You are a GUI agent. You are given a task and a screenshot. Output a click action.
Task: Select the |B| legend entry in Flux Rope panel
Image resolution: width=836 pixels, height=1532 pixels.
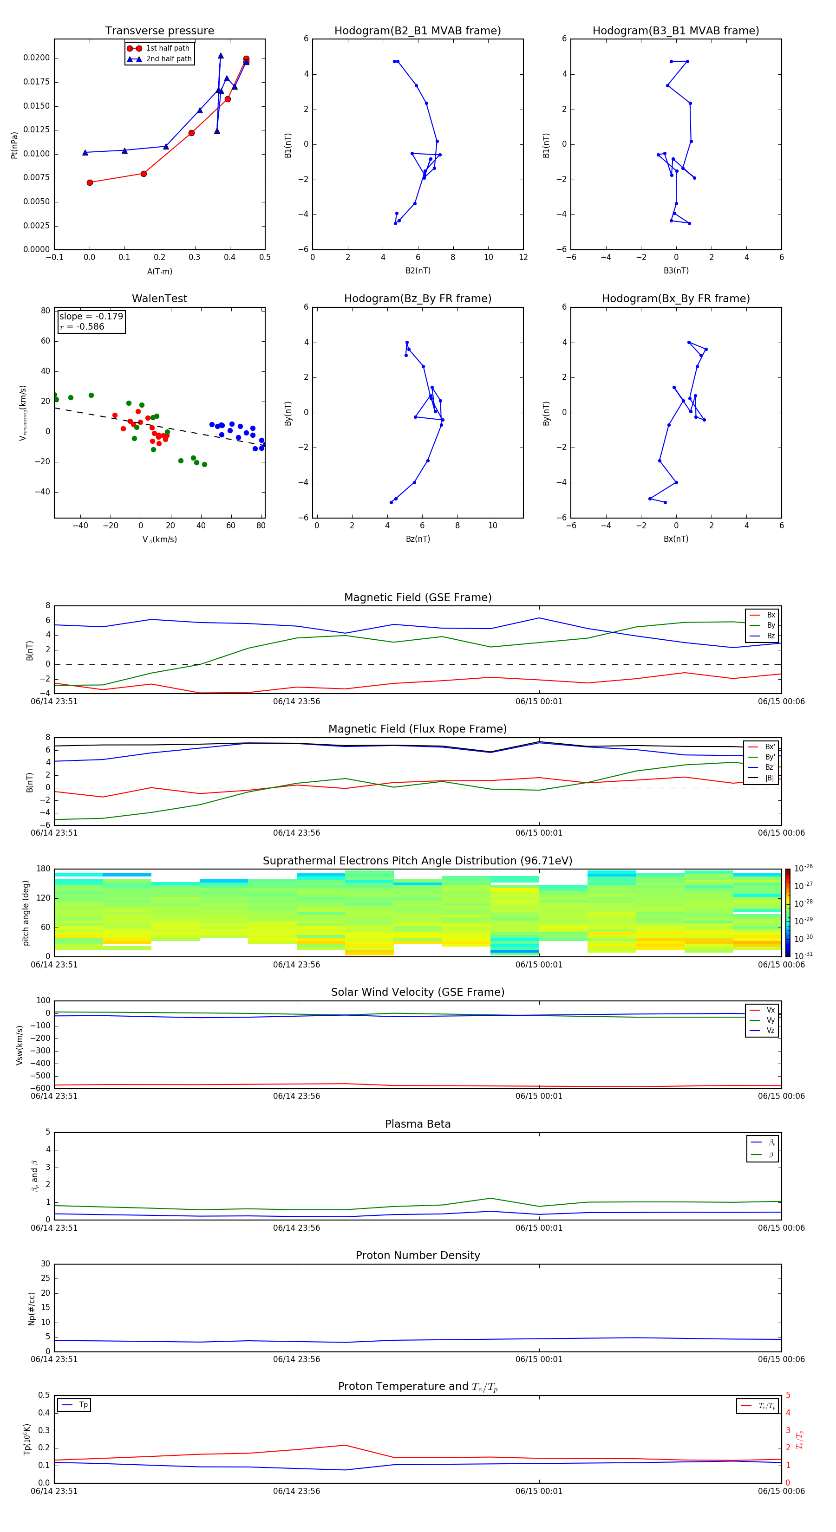[x=762, y=778]
